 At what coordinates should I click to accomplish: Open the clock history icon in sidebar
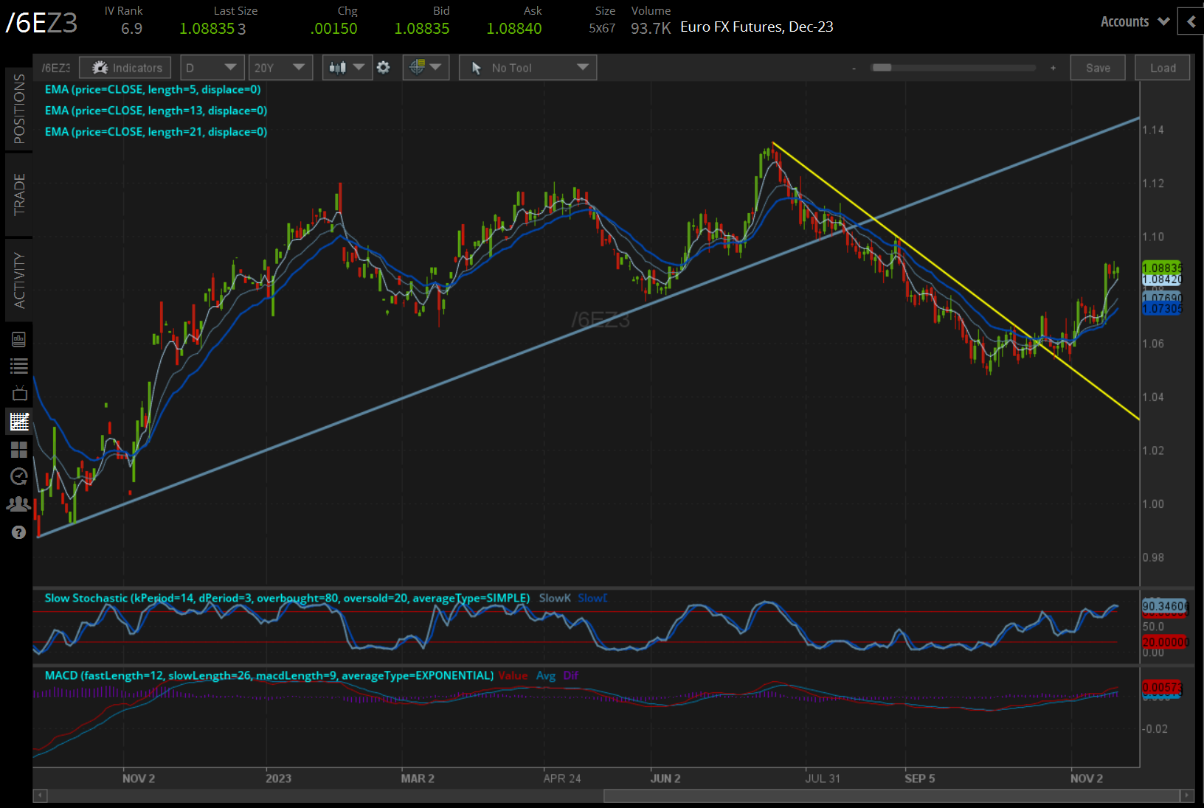point(19,477)
